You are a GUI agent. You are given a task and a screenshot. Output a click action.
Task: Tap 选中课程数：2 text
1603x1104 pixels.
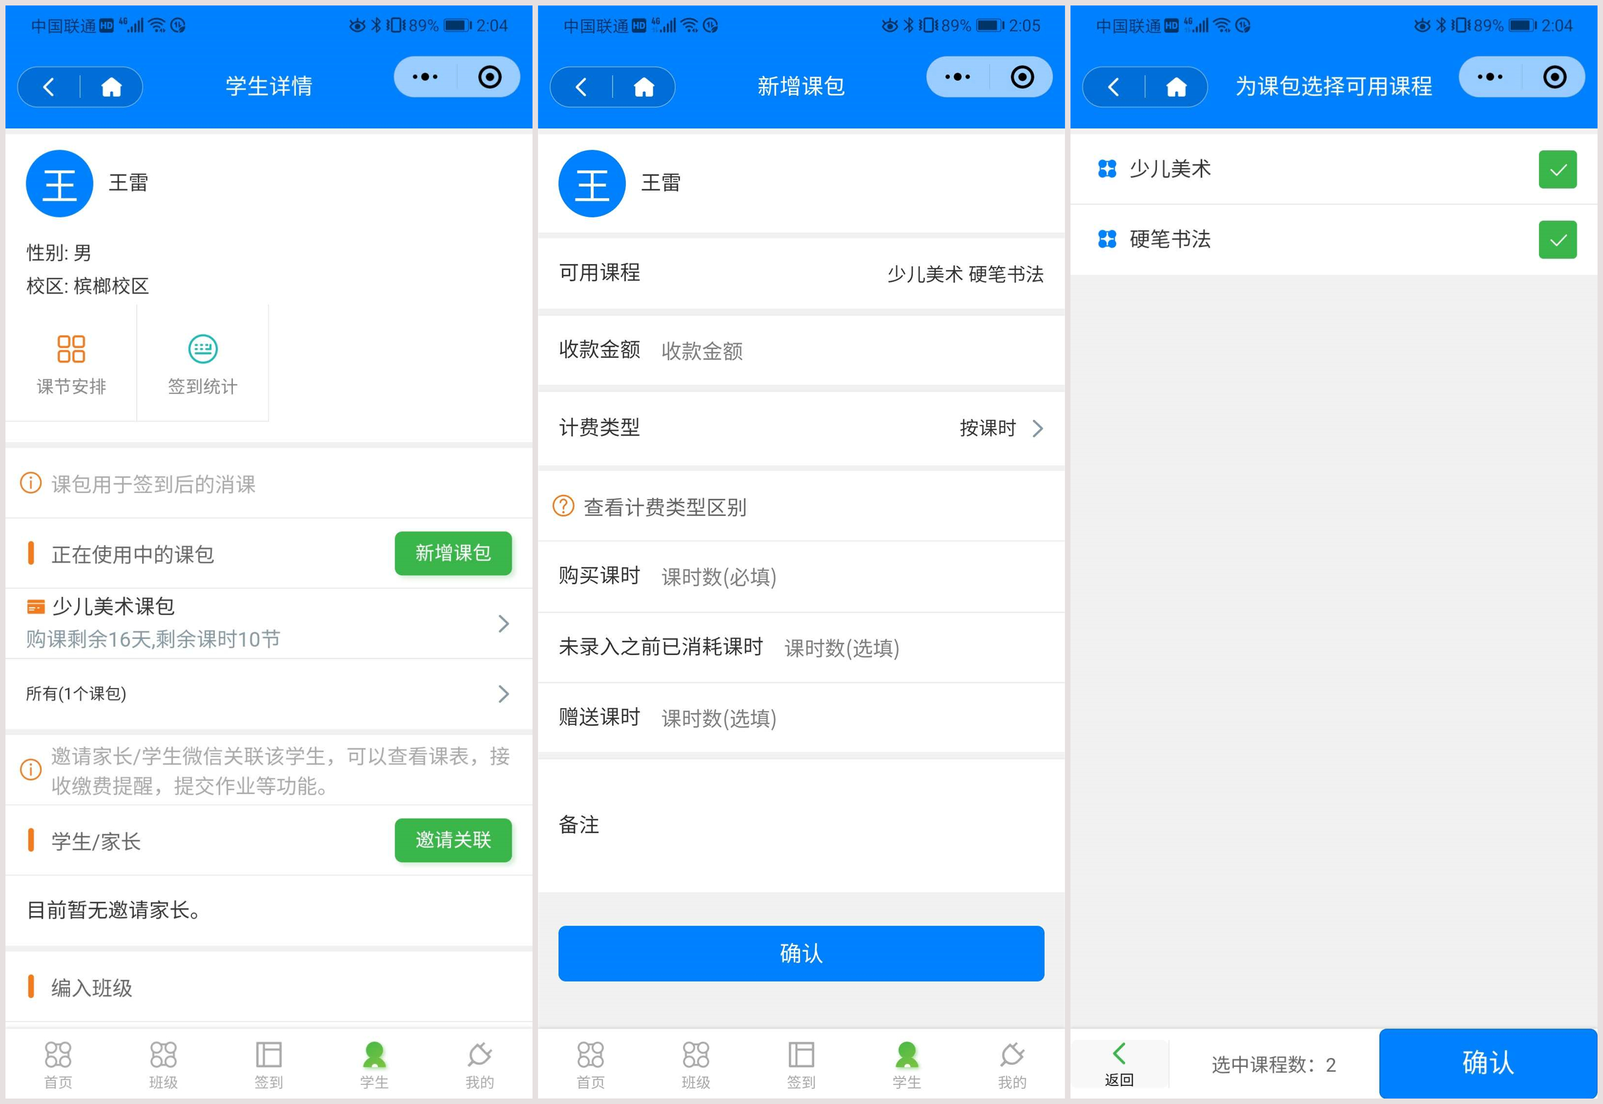(1273, 1065)
